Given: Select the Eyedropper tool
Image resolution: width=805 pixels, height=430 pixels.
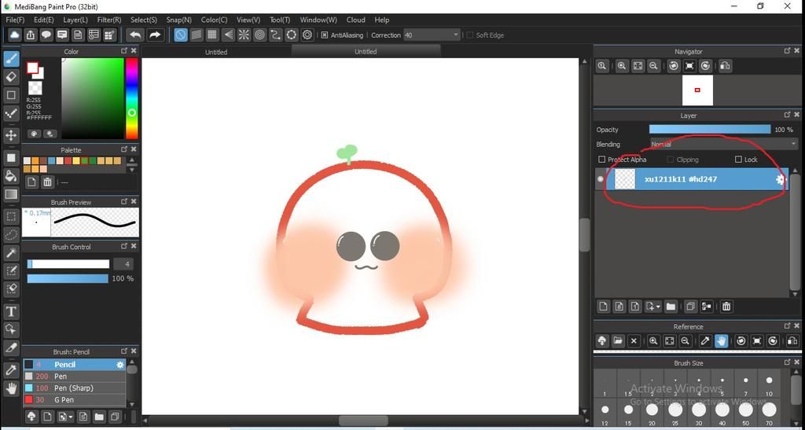Looking at the screenshot, I should [11, 370].
